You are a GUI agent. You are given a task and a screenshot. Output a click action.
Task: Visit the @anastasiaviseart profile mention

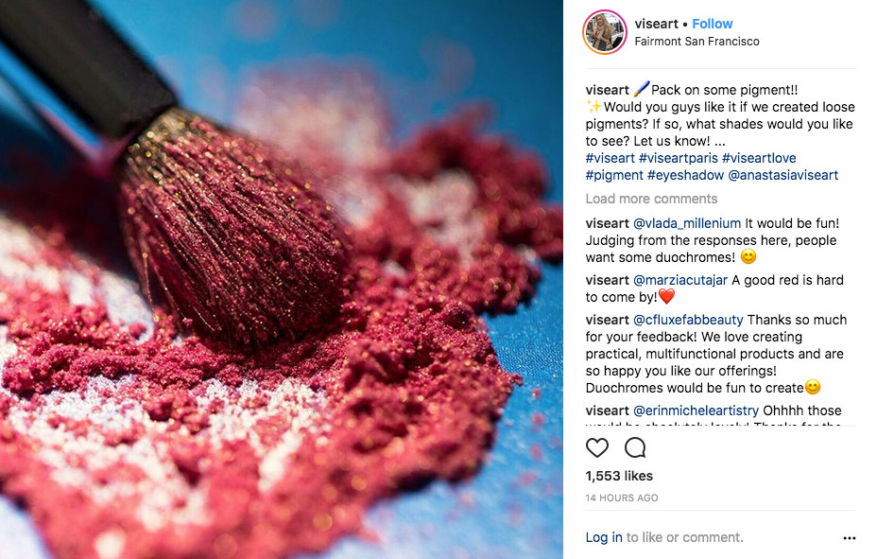[783, 175]
